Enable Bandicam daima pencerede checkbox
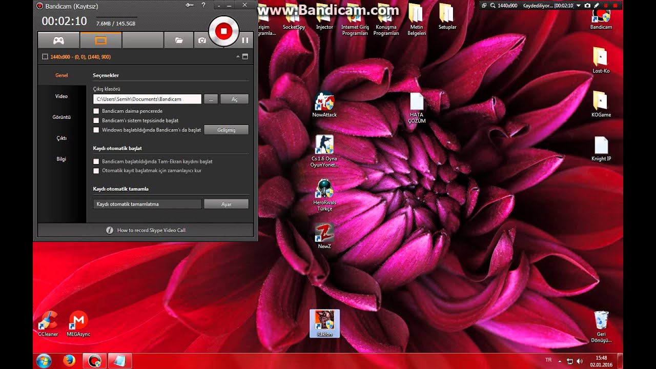656x369 pixels. (96, 111)
